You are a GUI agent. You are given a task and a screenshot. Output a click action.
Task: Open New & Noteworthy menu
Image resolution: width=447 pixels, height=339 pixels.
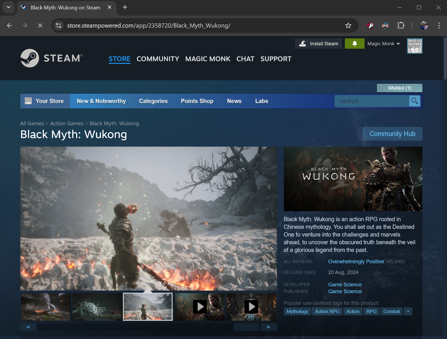click(101, 101)
